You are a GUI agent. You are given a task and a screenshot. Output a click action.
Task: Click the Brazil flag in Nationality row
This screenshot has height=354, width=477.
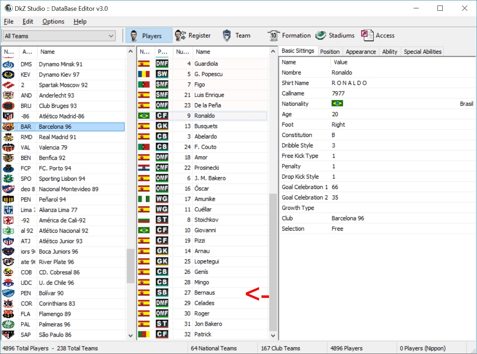tap(337, 103)
